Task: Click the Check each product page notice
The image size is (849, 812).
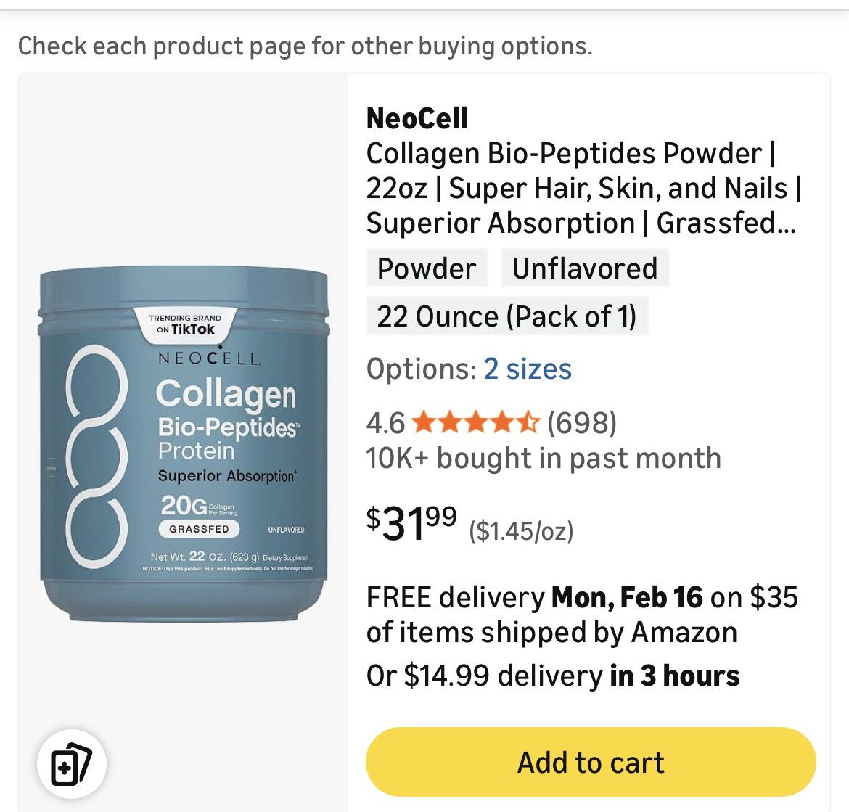Action: [305, 46]
